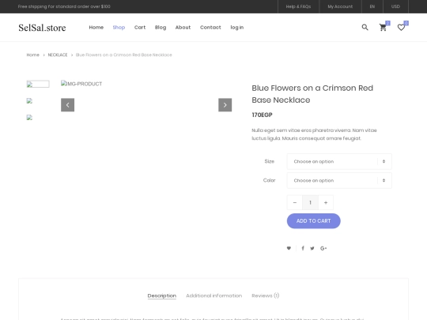
Task: Click the log in menu link
Action: 237,27
